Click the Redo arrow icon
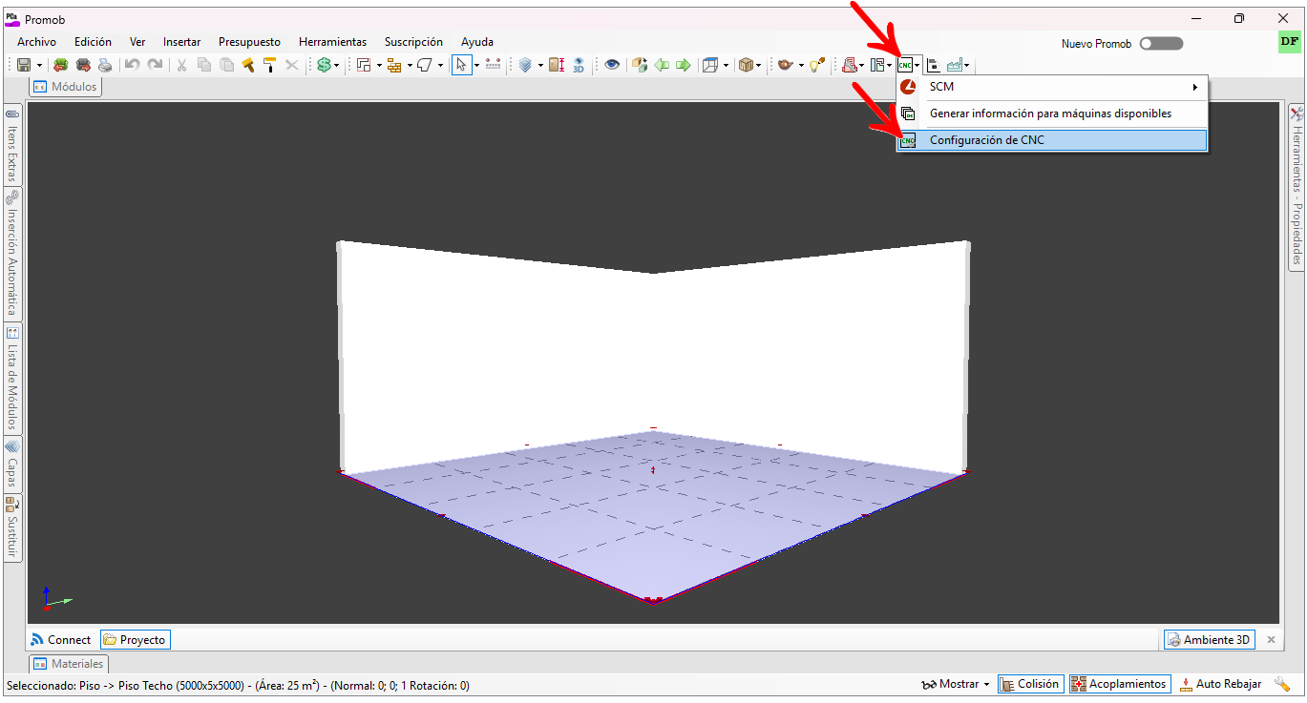 tap(155, 65)
